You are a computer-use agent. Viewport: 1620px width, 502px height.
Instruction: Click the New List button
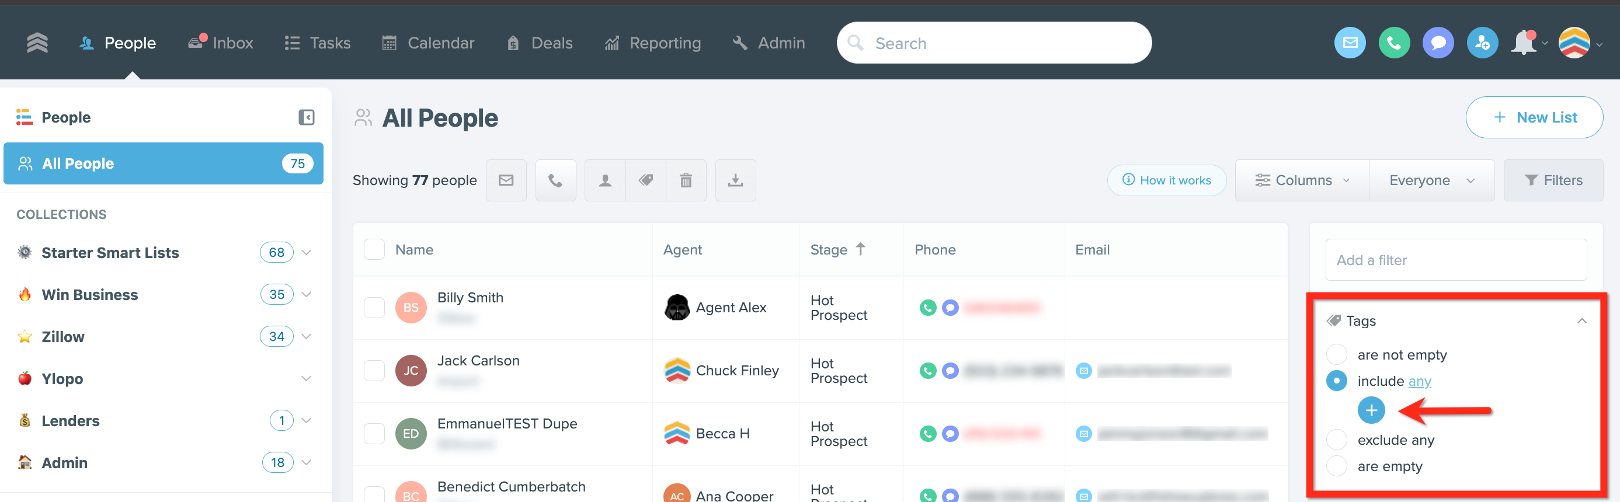point(1534,117)
